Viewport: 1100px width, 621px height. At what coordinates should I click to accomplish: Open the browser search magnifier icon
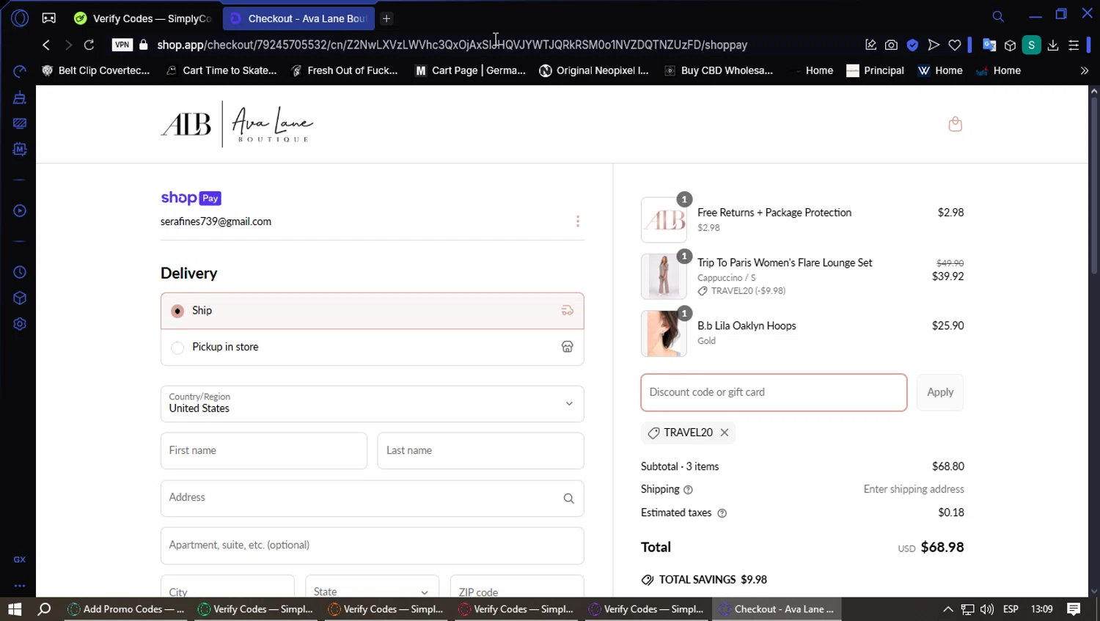click(998, 16)
